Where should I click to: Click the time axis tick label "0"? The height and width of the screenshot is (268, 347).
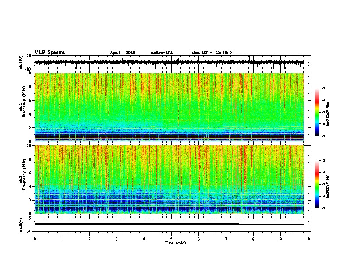[x=35, y=239]
